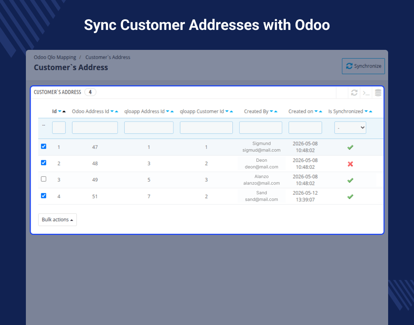Click Odoo Address Id value 47
Screen dimensions: 414x325
pos(95,147)
